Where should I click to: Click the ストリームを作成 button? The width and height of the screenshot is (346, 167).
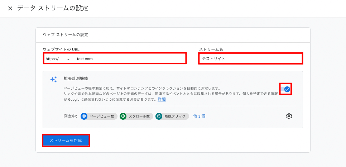[x=66, y=140]
